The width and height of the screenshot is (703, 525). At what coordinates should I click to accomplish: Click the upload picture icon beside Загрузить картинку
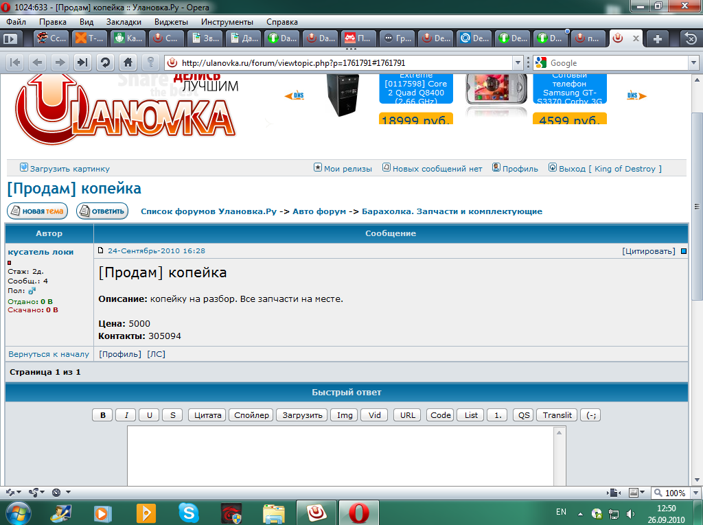24,168
